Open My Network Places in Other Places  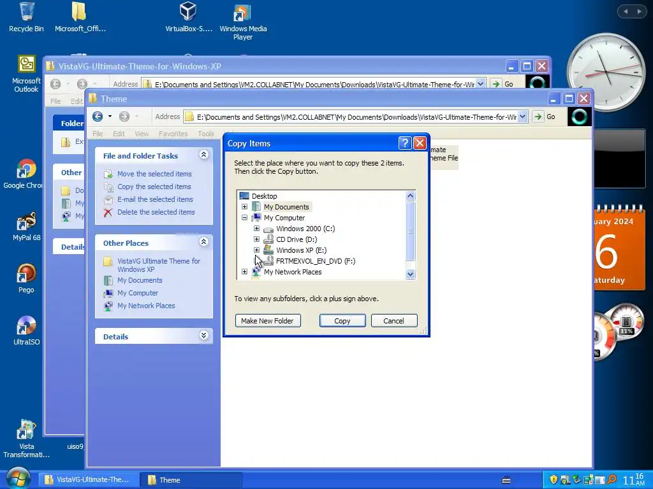[146, 306]
